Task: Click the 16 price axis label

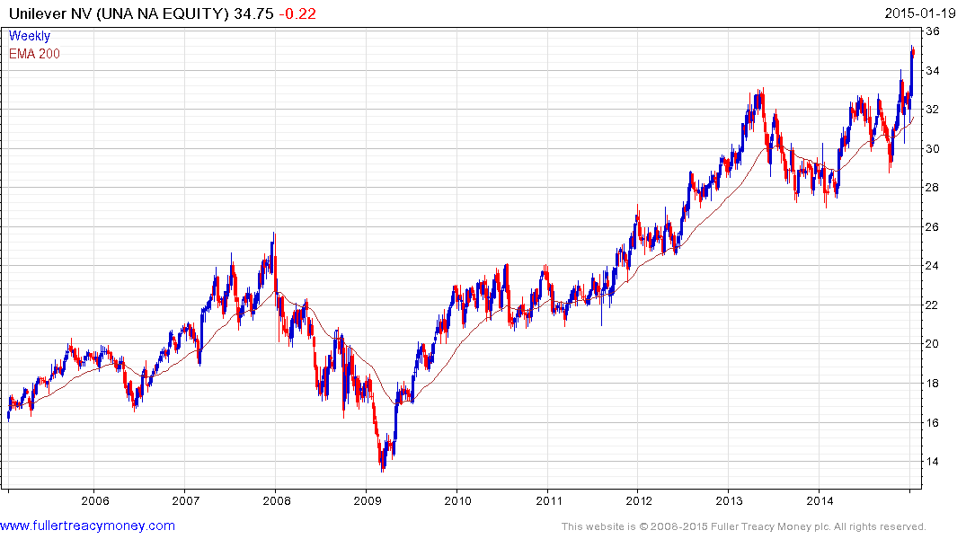Action: click(933, 423)
